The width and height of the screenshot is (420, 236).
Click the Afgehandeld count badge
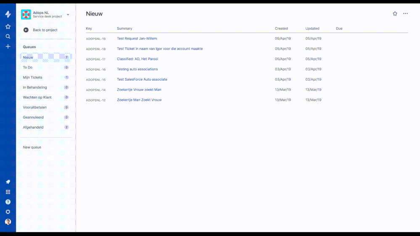[x=66, y=127]
